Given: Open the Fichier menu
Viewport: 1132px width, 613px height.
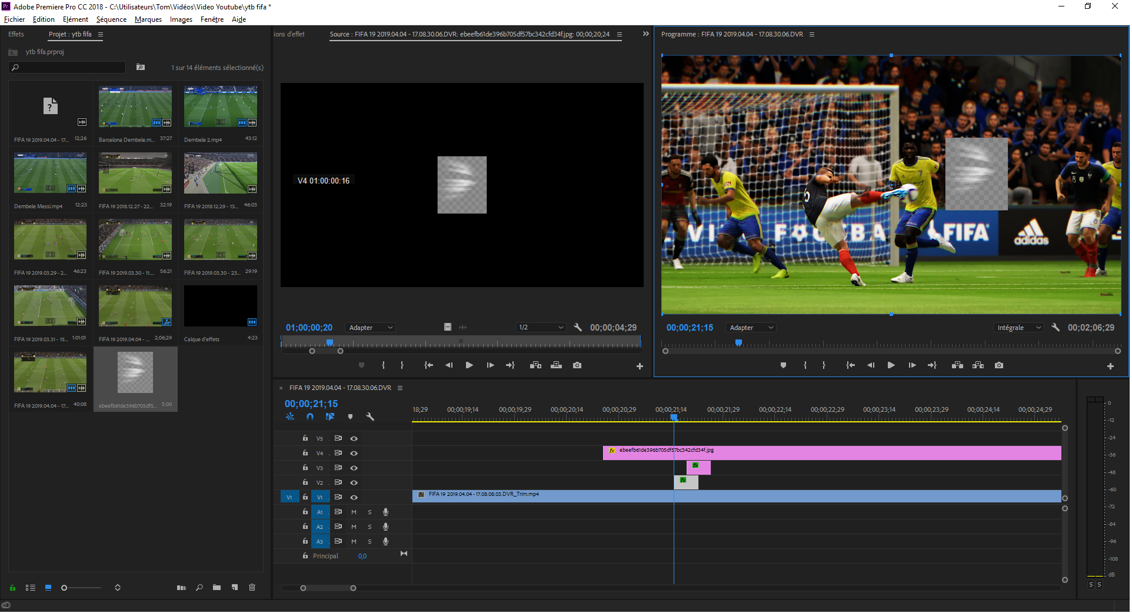Looking at the screenshot, I should tap(15, 19).
